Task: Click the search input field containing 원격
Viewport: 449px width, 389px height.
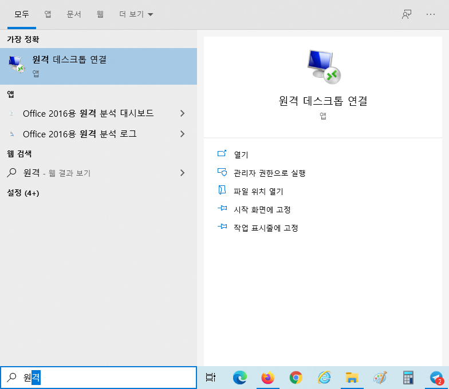Action: pos(99,378)
